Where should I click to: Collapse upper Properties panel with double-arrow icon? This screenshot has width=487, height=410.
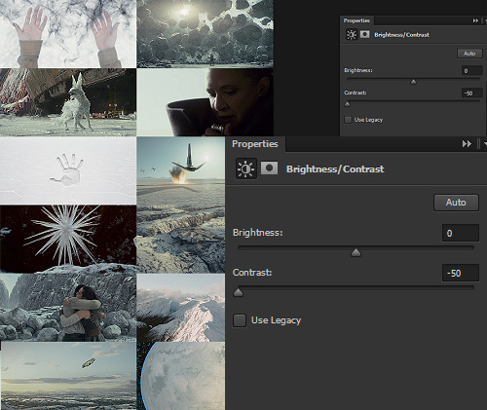click(475, 20)
